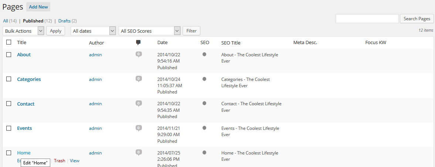Open the All SEO Scores dropdown
435x167 pixels.
pyautogui.click(x=149, y=31)
